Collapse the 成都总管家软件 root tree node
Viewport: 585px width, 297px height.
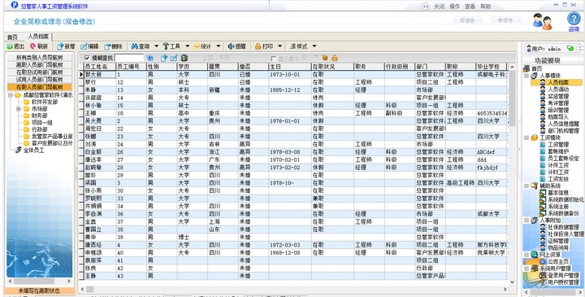[10, 95]
